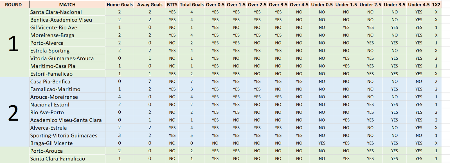Select the Braga-Gil Vicente match cell

click(x=67, y=143)
